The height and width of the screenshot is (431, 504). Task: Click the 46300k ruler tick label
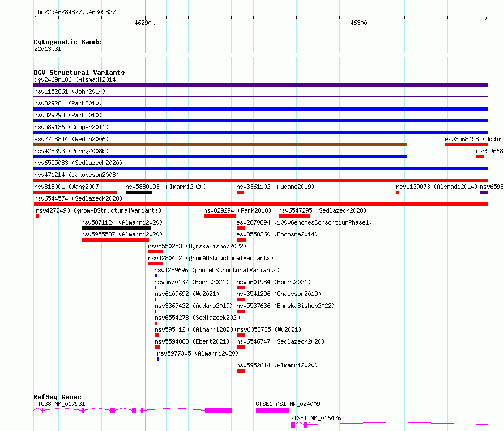pyautogui.click(x=360, y=23)
